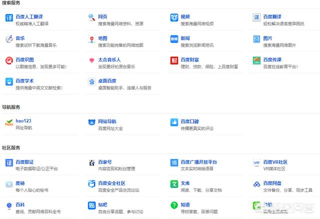Open the 视频 link
The height and width of the screenshot is (219, 320).
pos(185,16)
